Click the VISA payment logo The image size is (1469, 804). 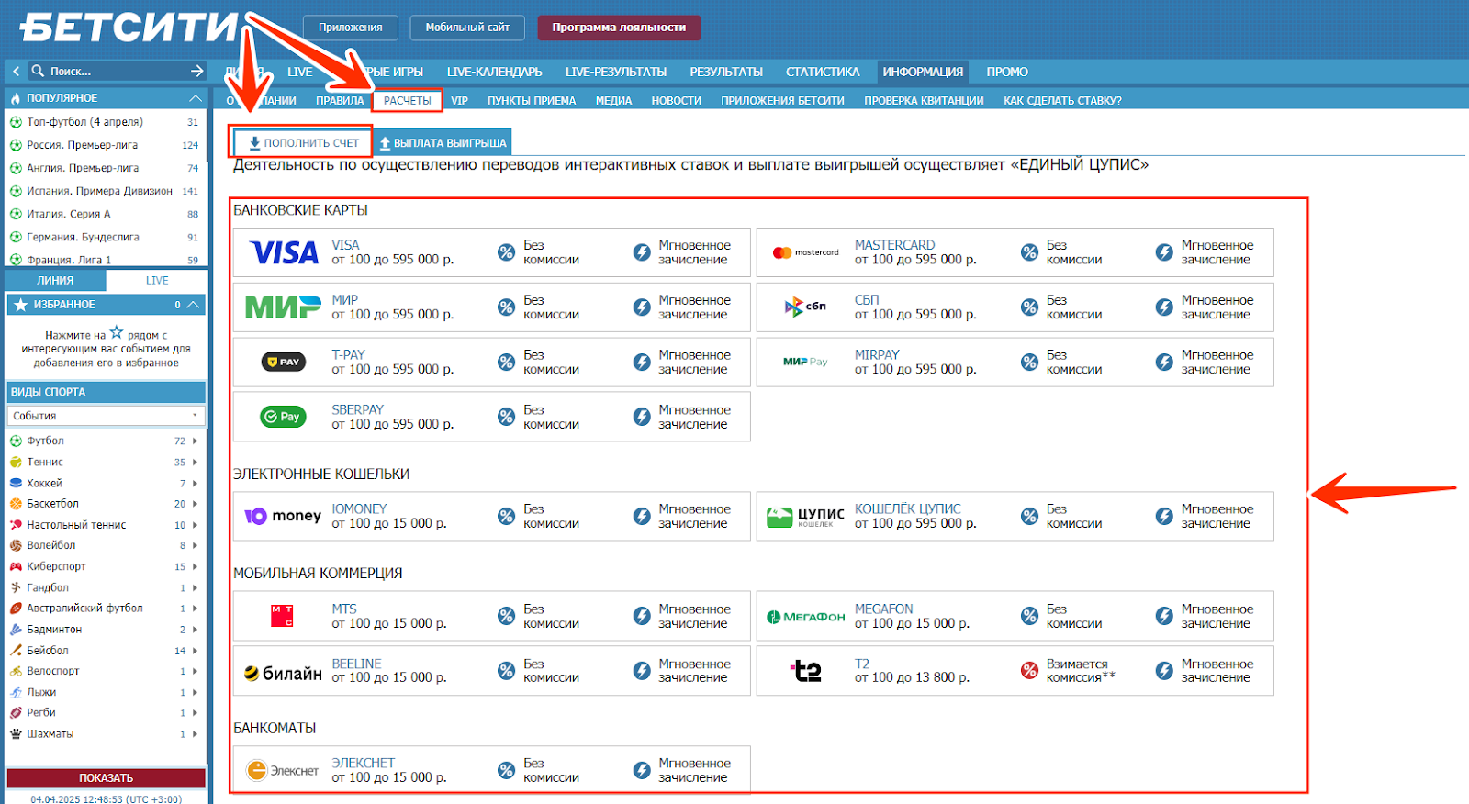(284, 252)
